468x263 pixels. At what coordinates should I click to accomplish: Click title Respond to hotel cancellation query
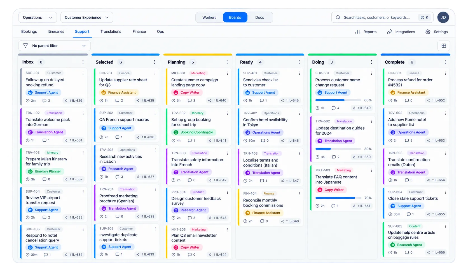[x=42, y=238]
